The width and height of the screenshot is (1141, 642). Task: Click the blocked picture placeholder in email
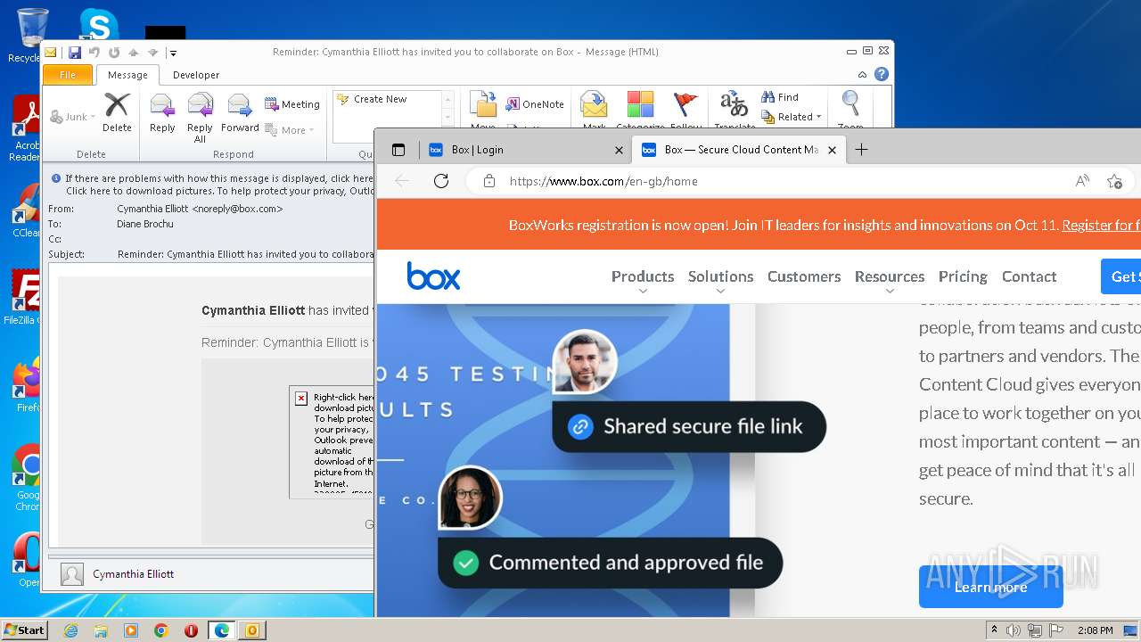point(332,441)
